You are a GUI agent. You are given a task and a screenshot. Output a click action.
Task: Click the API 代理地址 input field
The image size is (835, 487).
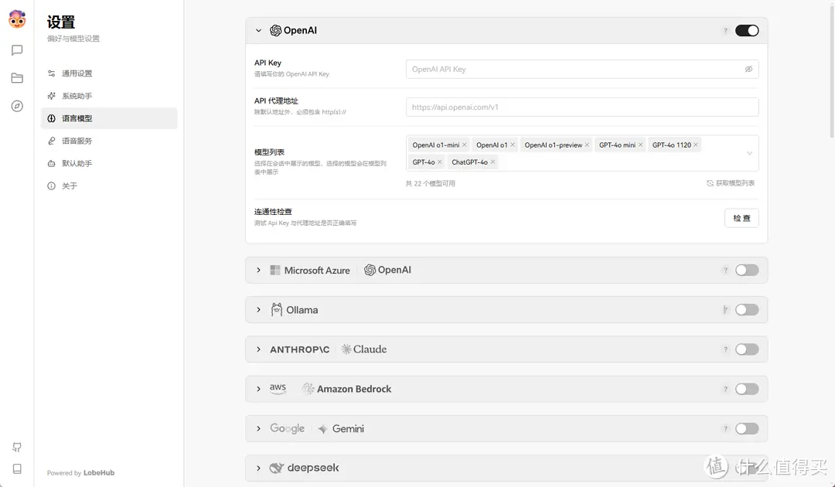pyautogui.click(x=580, y=105)
